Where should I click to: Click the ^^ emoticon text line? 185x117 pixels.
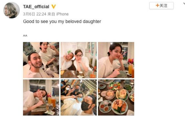[25, 35]
